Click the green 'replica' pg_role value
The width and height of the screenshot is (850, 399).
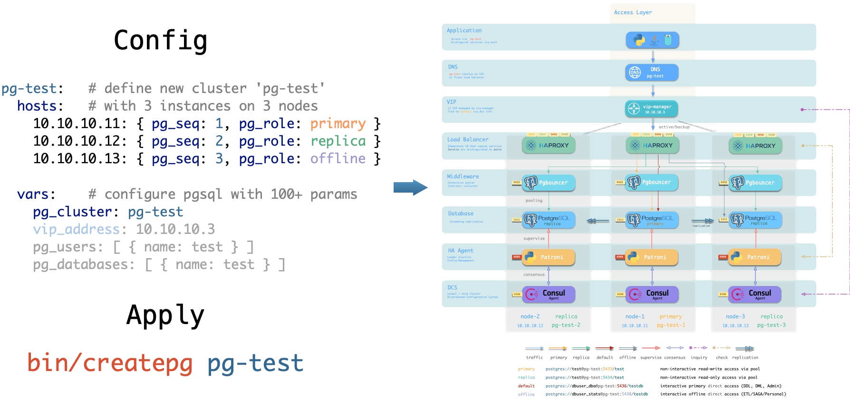click(x=338, y=142)
